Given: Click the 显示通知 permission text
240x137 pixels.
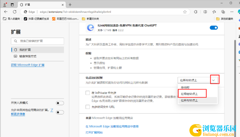Looking at the screenshot, I should coord(99,63).
